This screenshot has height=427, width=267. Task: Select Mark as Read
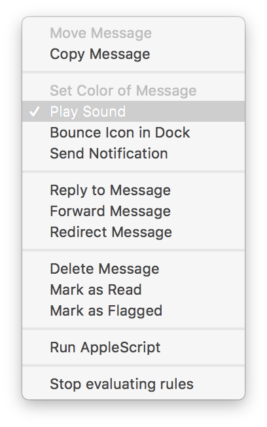click(133, 289)
